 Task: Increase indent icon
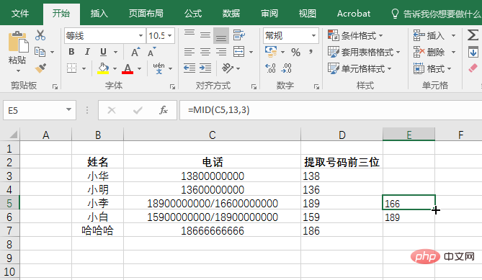coord(205,68)
